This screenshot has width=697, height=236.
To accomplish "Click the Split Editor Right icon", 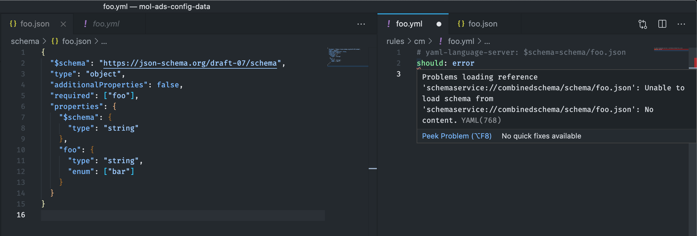I will point(662,24).
